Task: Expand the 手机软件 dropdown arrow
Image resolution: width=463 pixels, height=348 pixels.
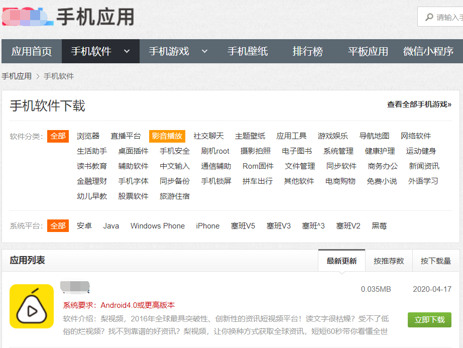Action: coord(126,51)
